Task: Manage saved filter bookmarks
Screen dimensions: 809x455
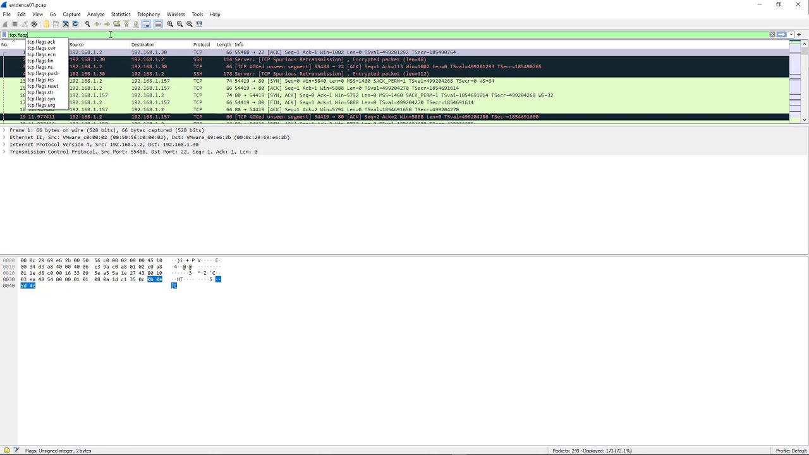Action: click(x=4, y=35)
